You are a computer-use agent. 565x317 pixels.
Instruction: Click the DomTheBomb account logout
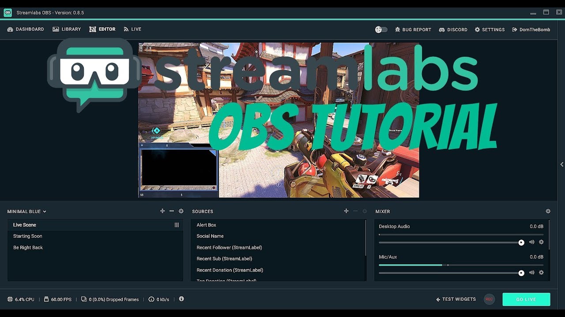[x=531, y=29]
